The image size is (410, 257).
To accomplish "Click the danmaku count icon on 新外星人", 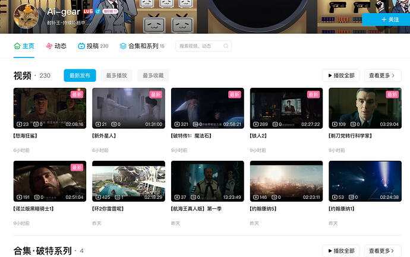I will click(x=114, y=124).
